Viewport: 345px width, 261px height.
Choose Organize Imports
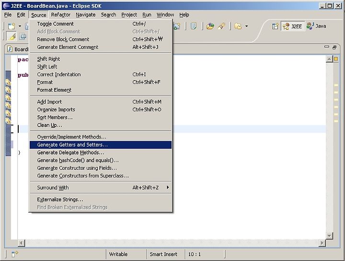click(x=101, y=109)
